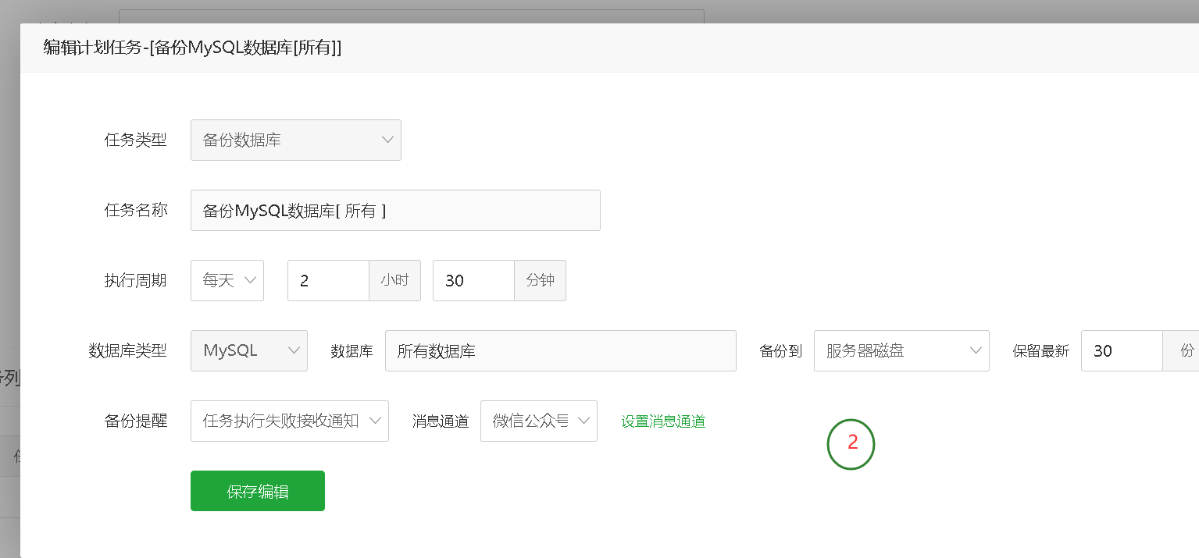Open the 服务器磁盘 backup destination dropdown
The height and width of the screenshot is (558, 1199).
pos(901,350)
